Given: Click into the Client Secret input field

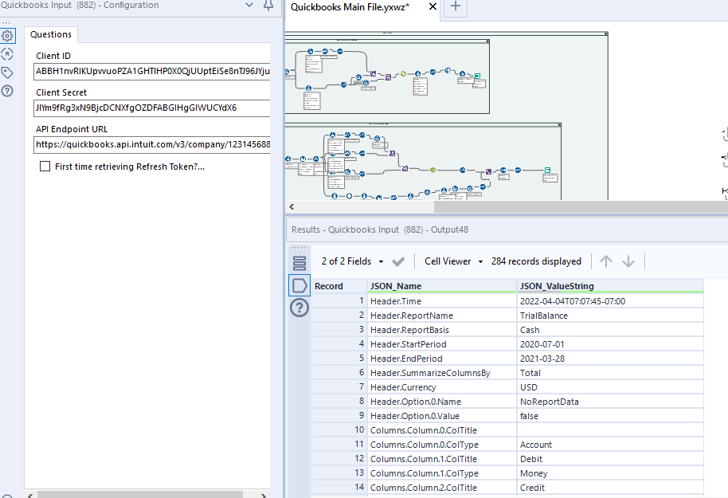Looking at the screenshot, I should [151, 108].
